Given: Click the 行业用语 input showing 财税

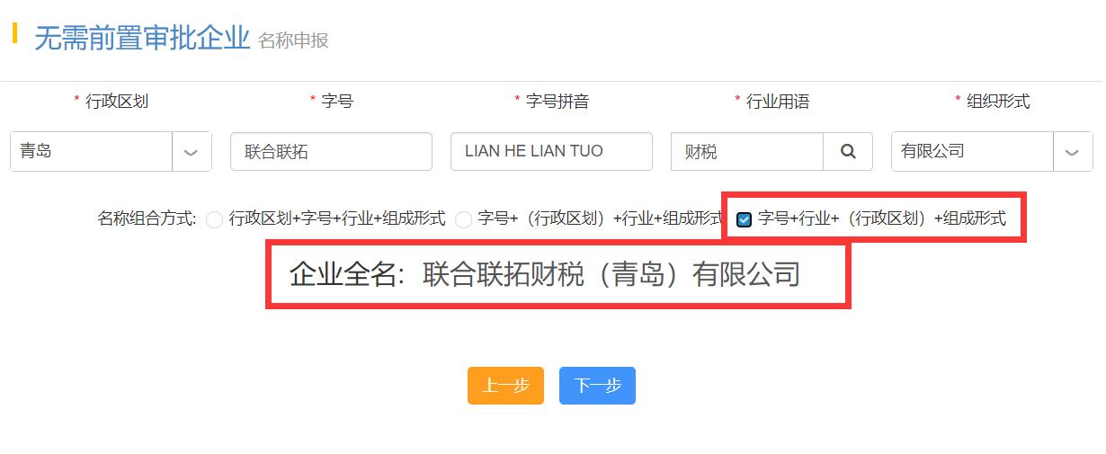Looking at the screenshot, I should coord(747,152).
